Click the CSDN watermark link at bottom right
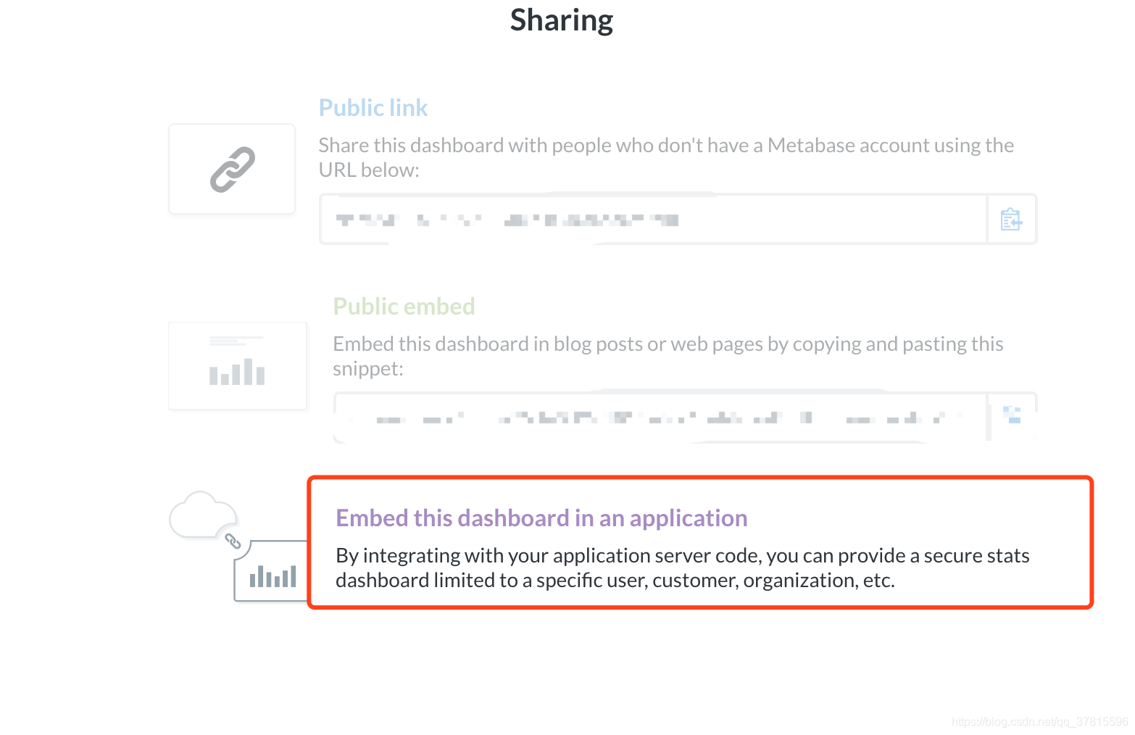 click(1037, 722)
